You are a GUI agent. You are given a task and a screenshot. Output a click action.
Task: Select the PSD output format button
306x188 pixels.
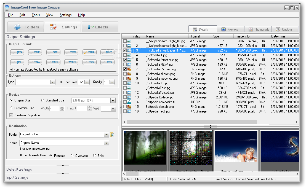89,62
